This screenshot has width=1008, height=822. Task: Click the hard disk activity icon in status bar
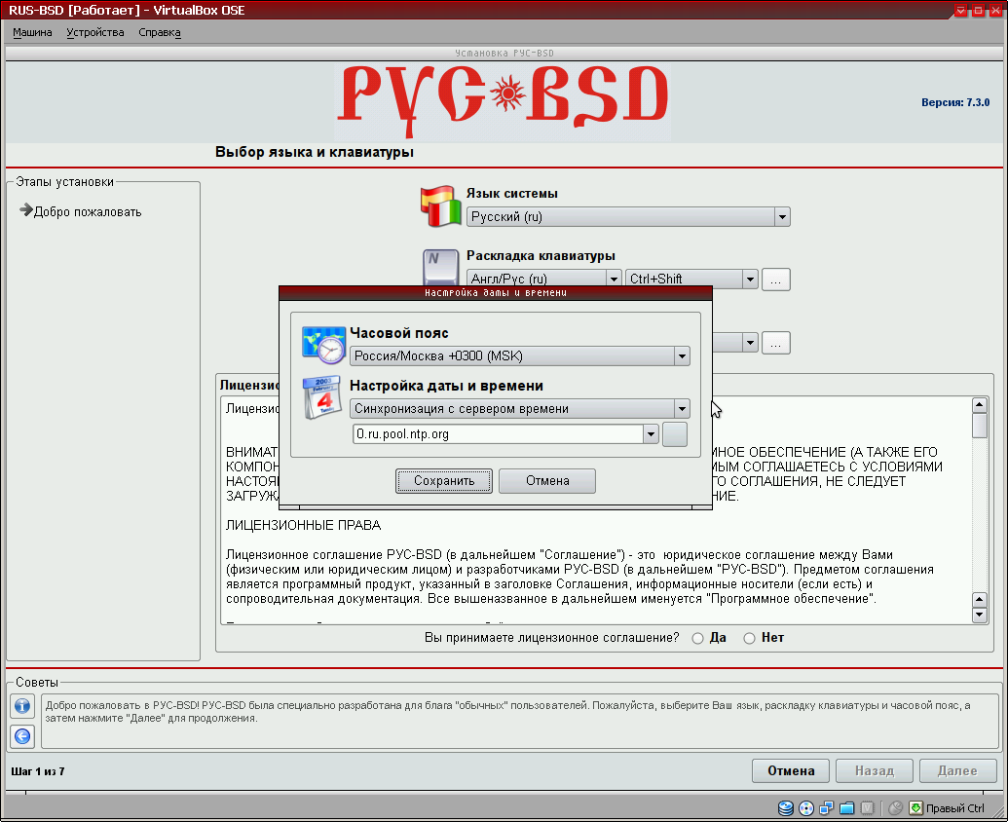point(786,807)
